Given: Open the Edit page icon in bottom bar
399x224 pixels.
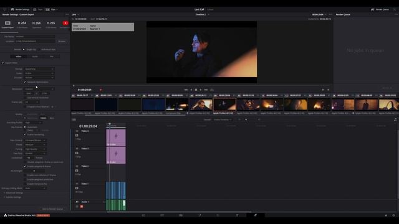Looking at the screenshot, I should [x=181, y=215].
